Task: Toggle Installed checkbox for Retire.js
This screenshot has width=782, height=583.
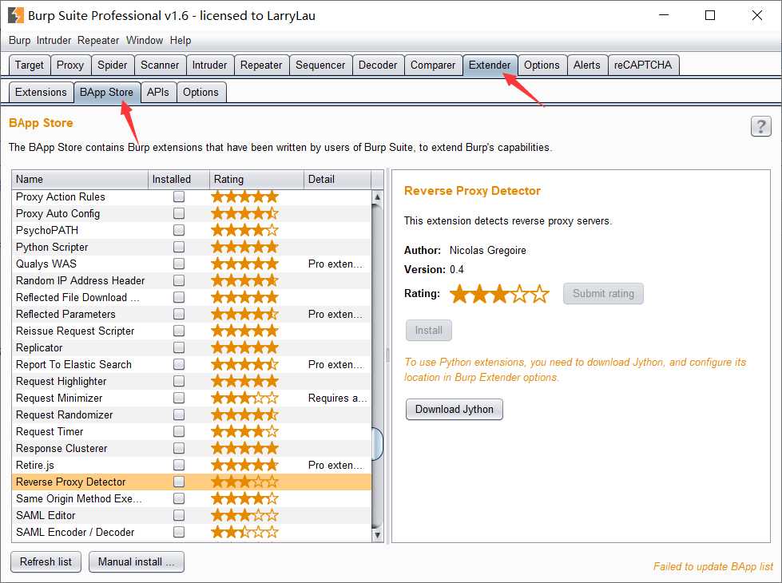Action: tap(179, 465)
